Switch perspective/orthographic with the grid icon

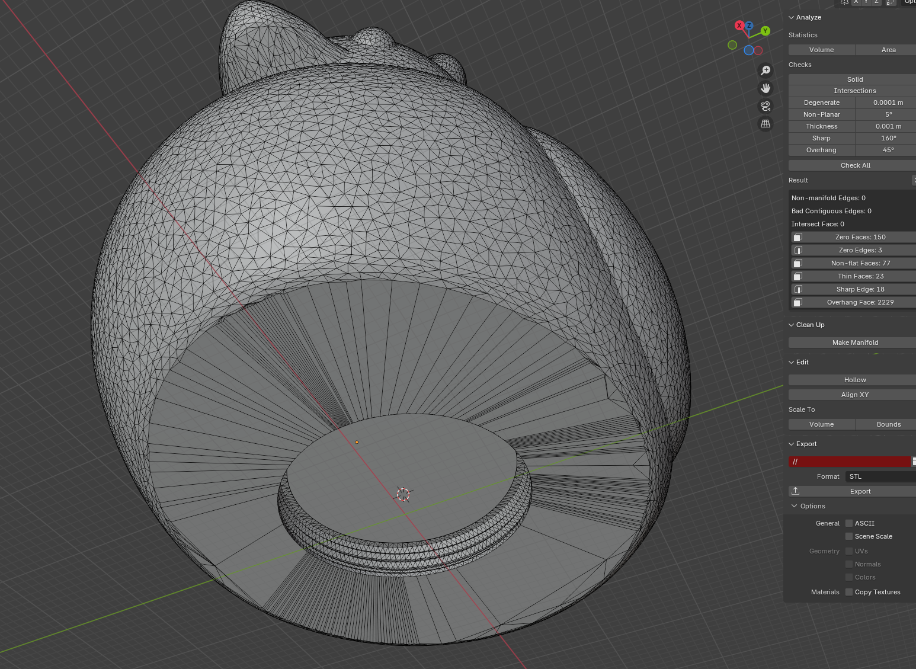[766, 124]
